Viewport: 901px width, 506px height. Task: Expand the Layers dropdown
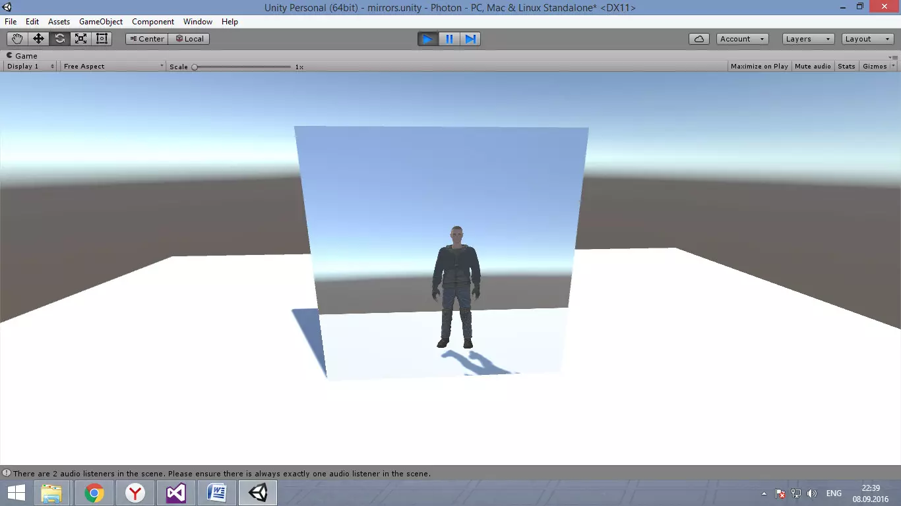point(808,39)
